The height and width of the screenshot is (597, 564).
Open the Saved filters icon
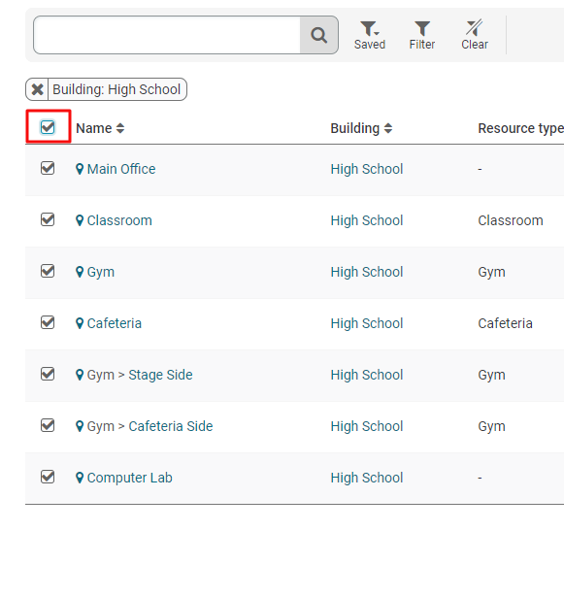(x=370, y=35)
